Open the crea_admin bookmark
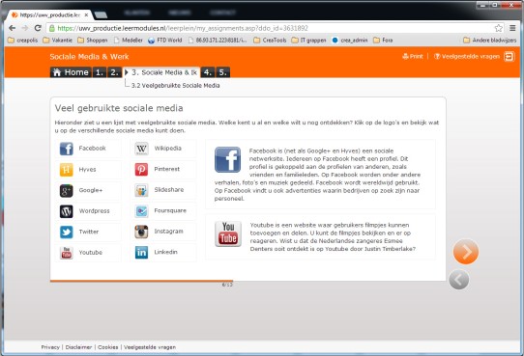 point(350,40)
